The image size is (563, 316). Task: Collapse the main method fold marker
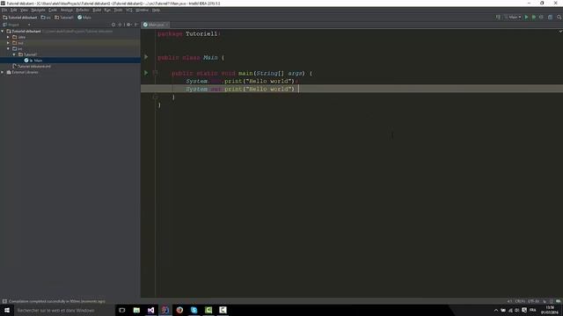pyautogui.click(x=155, y=73)
